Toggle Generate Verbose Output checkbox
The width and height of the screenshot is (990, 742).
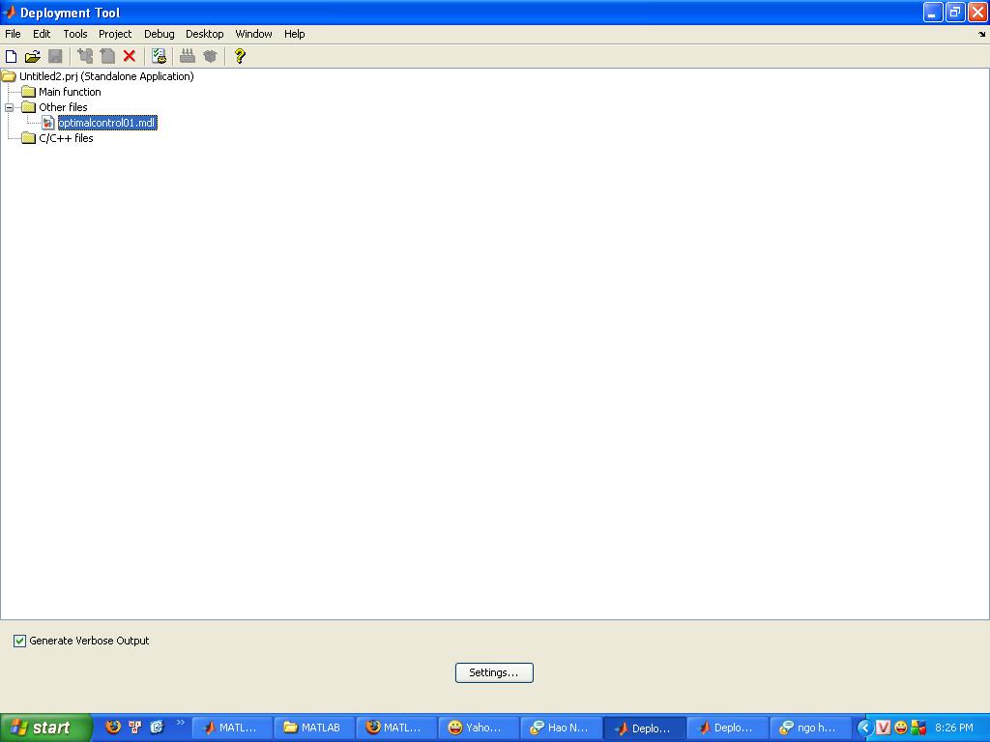tap(19, 642)
